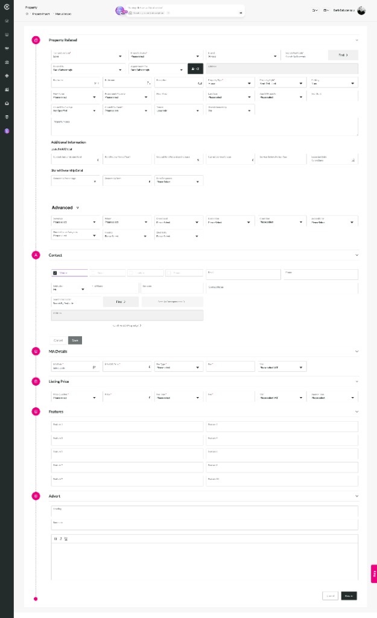Viewport: 377px width, 618px height.
Task: Uncheck the ticked checkbox in the Contact section
Action: point(55,273)
